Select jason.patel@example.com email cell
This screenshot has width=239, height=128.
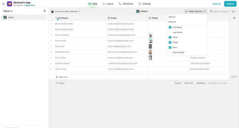point(127,69)
